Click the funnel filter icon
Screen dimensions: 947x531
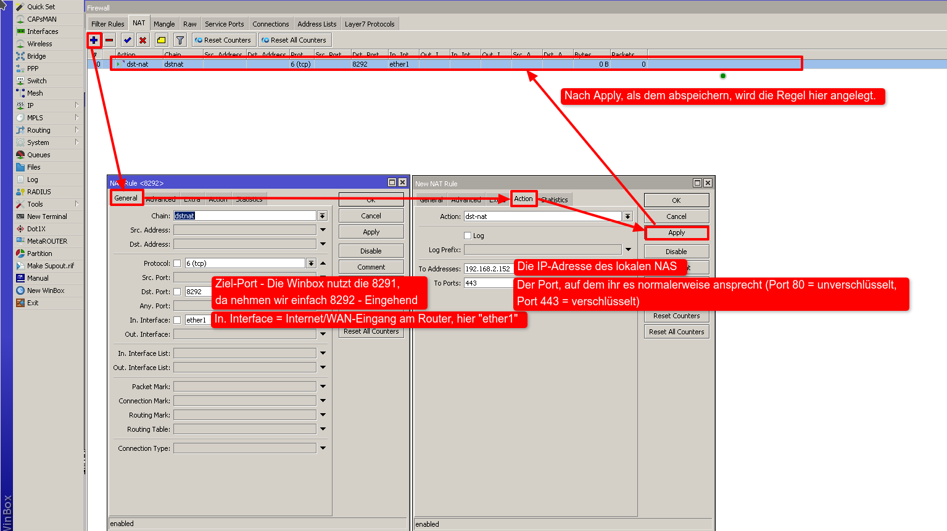(x=180, y=40)
